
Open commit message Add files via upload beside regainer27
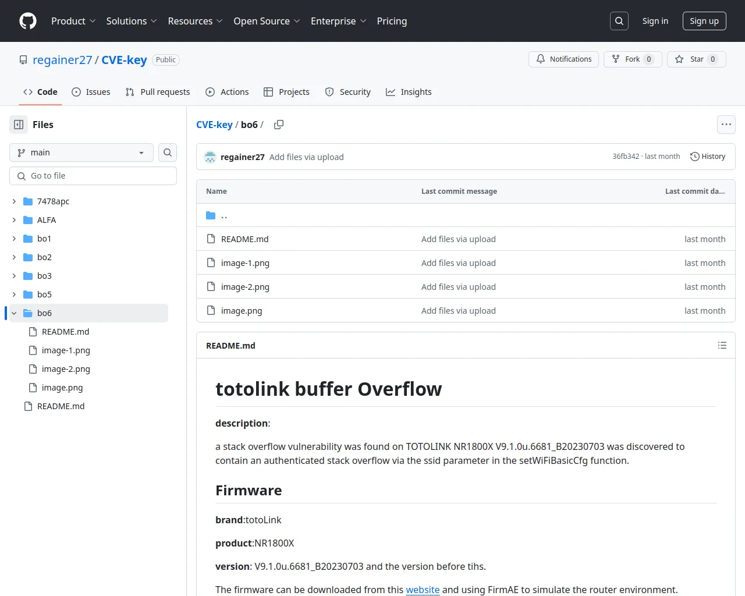click(x=307, y=157)
